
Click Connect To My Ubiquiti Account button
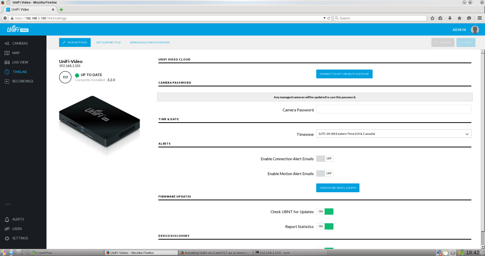pyautogui.click(x=344, y=74)
